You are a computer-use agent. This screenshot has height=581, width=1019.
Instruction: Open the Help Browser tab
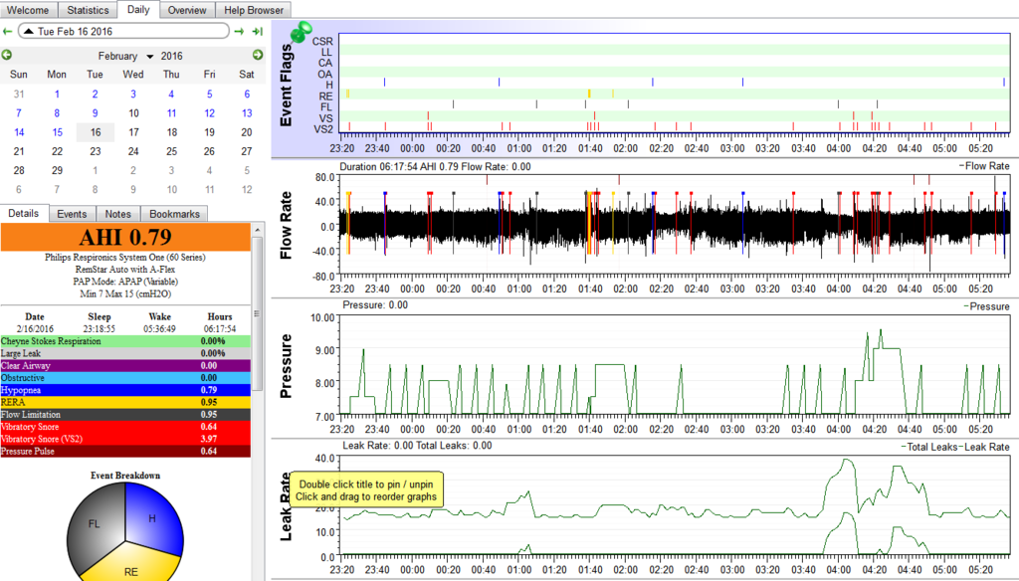pyautogui.click(x=253, y=10)
